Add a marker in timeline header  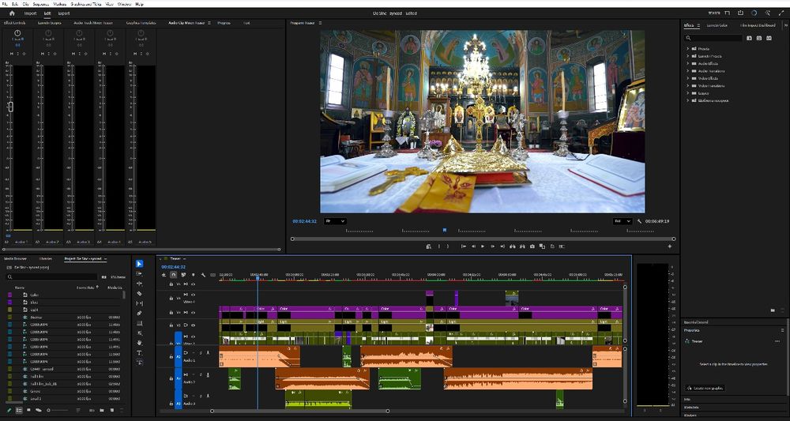[x=193, y=275]
